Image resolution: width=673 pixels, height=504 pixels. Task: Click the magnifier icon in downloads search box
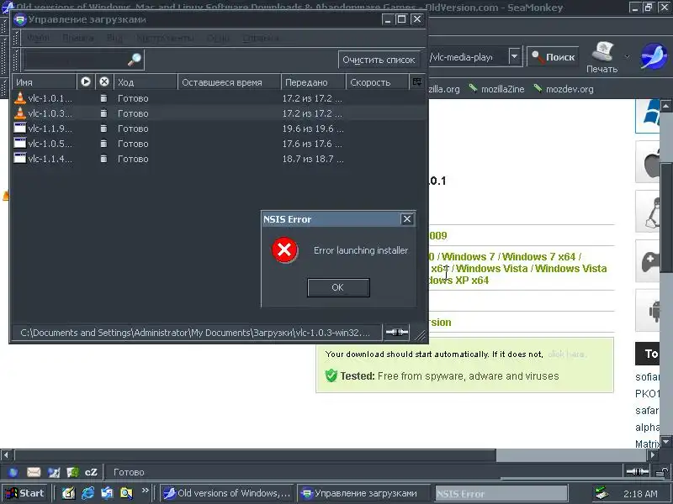(135, 60)
